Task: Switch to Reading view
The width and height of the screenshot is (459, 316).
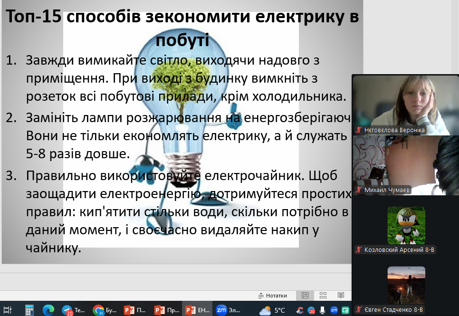Action: point(341,296)
